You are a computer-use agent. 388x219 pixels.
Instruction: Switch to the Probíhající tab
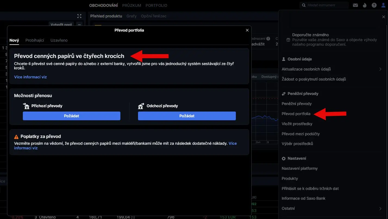point(35,40)
